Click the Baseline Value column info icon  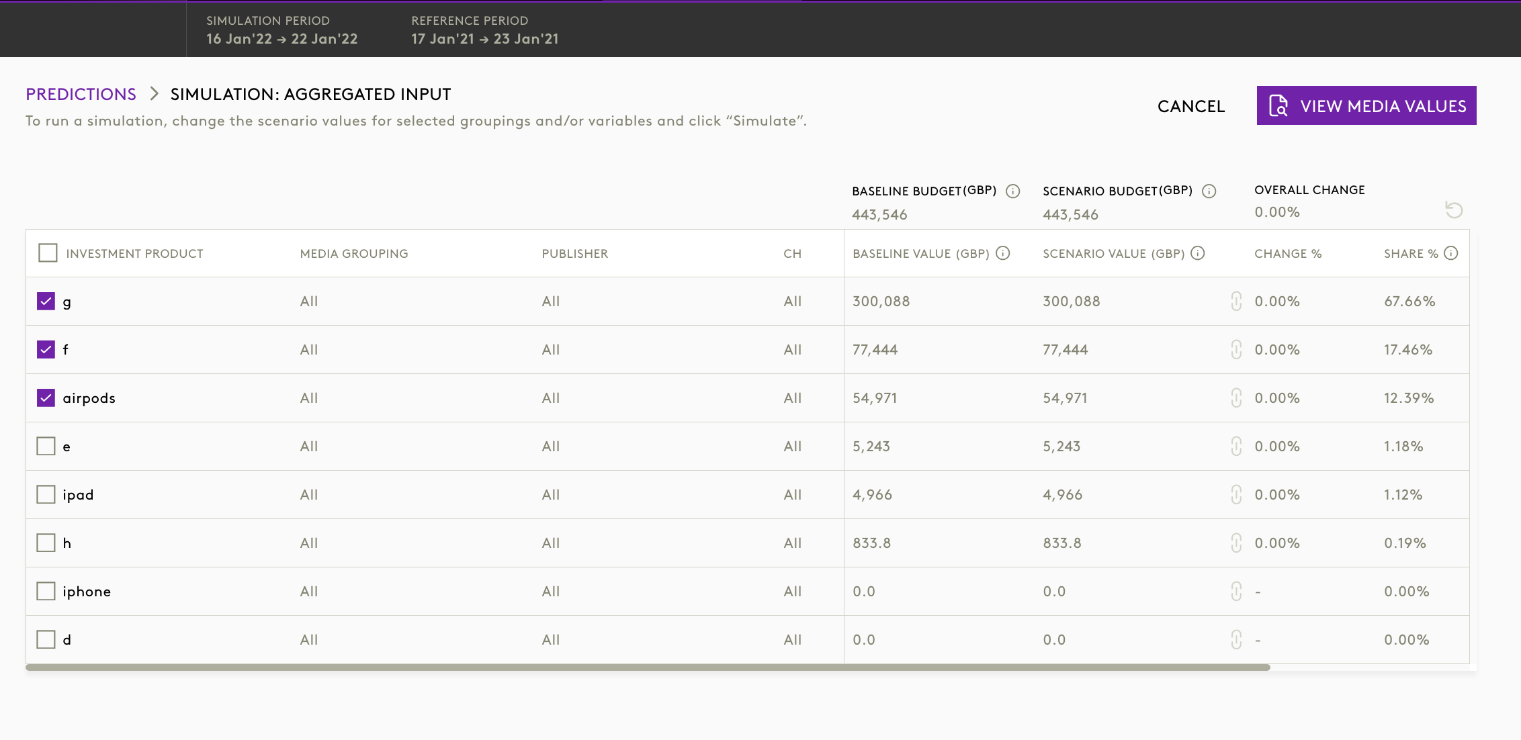coord(1002,253)
